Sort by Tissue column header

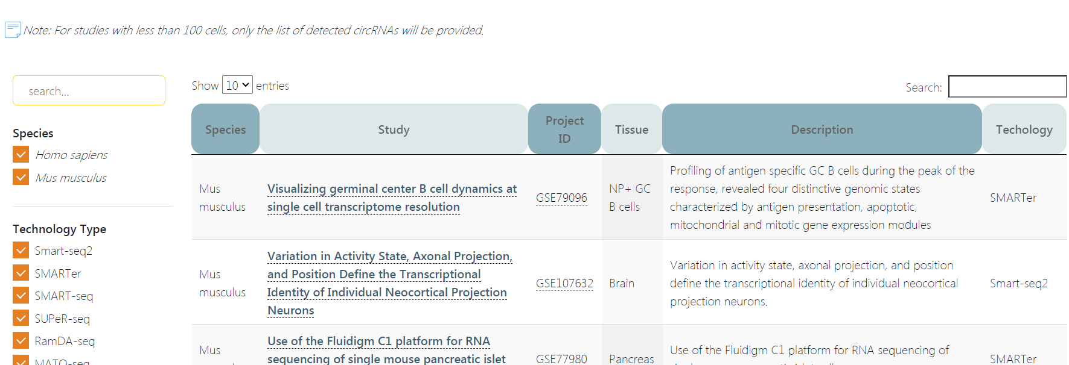[x=631, y=129]
